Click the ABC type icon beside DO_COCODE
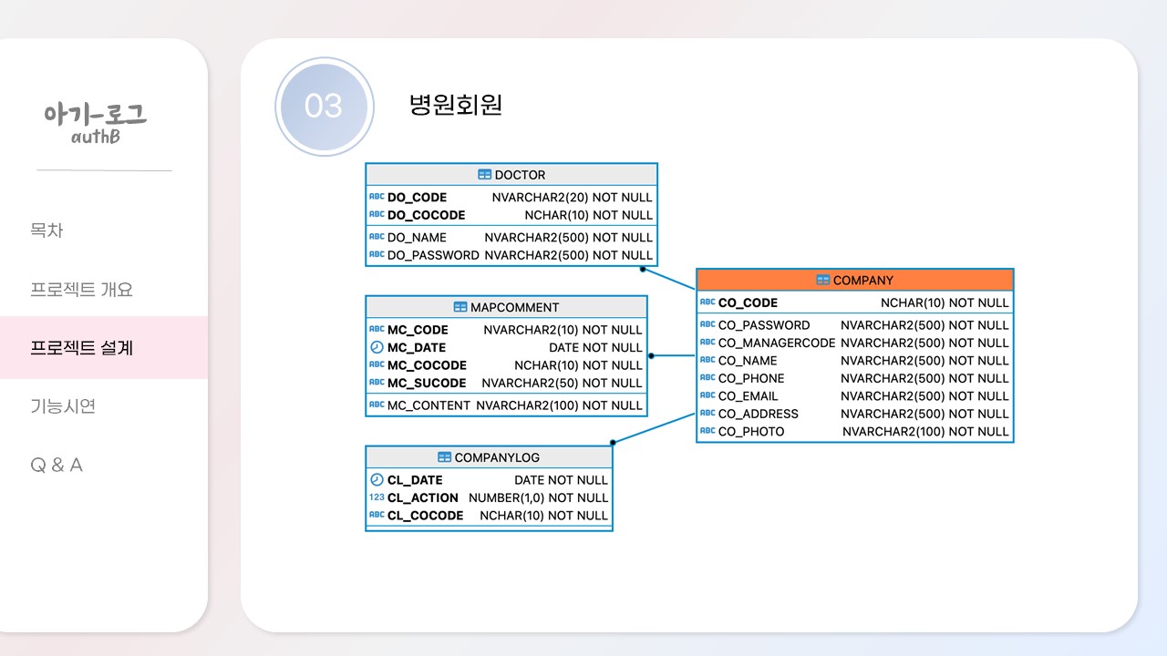The height and width of the screenshot is (656, 1167). click(377, 215)
